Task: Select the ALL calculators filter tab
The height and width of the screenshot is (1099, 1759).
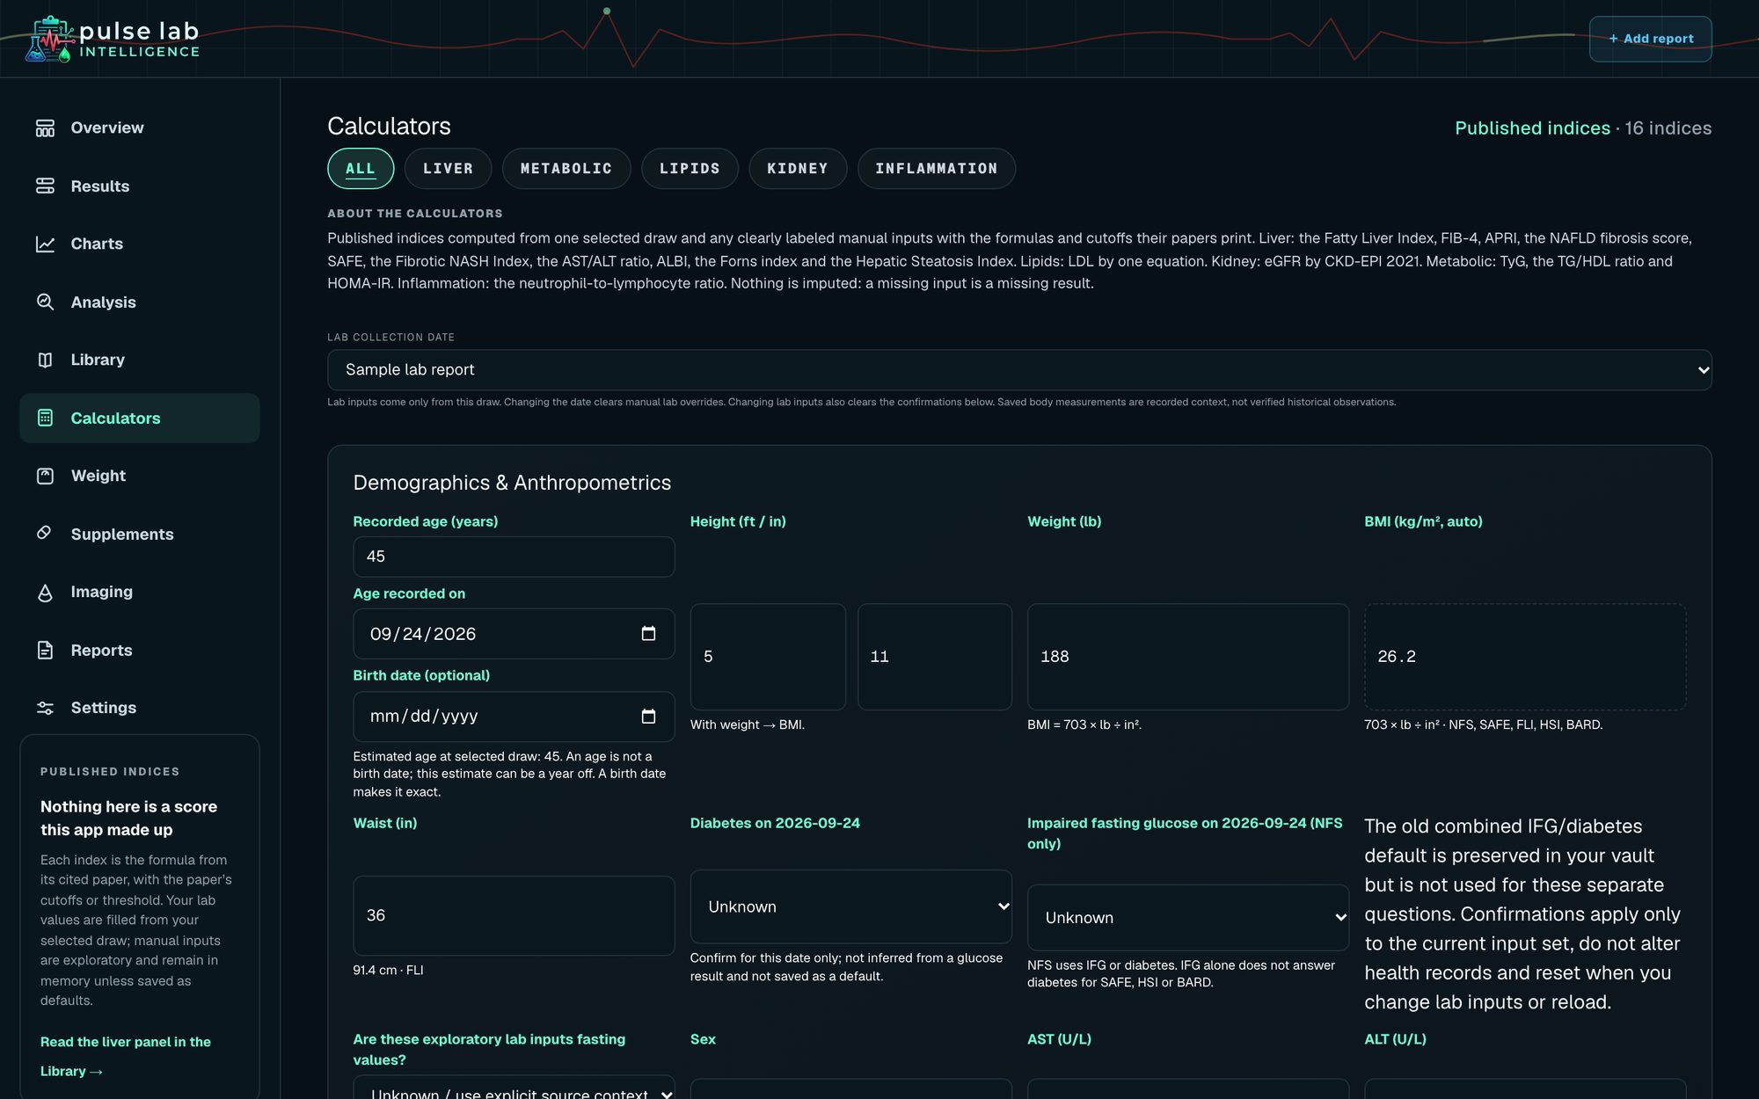Action: 361,169
